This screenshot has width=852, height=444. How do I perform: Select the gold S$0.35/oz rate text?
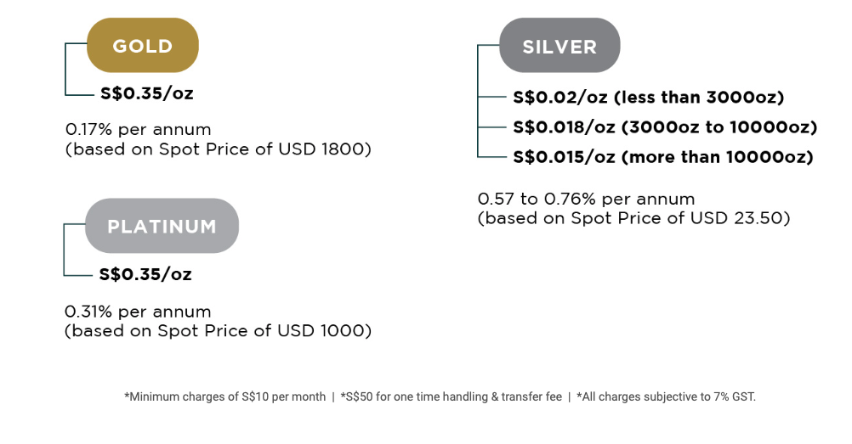[147, 93]
